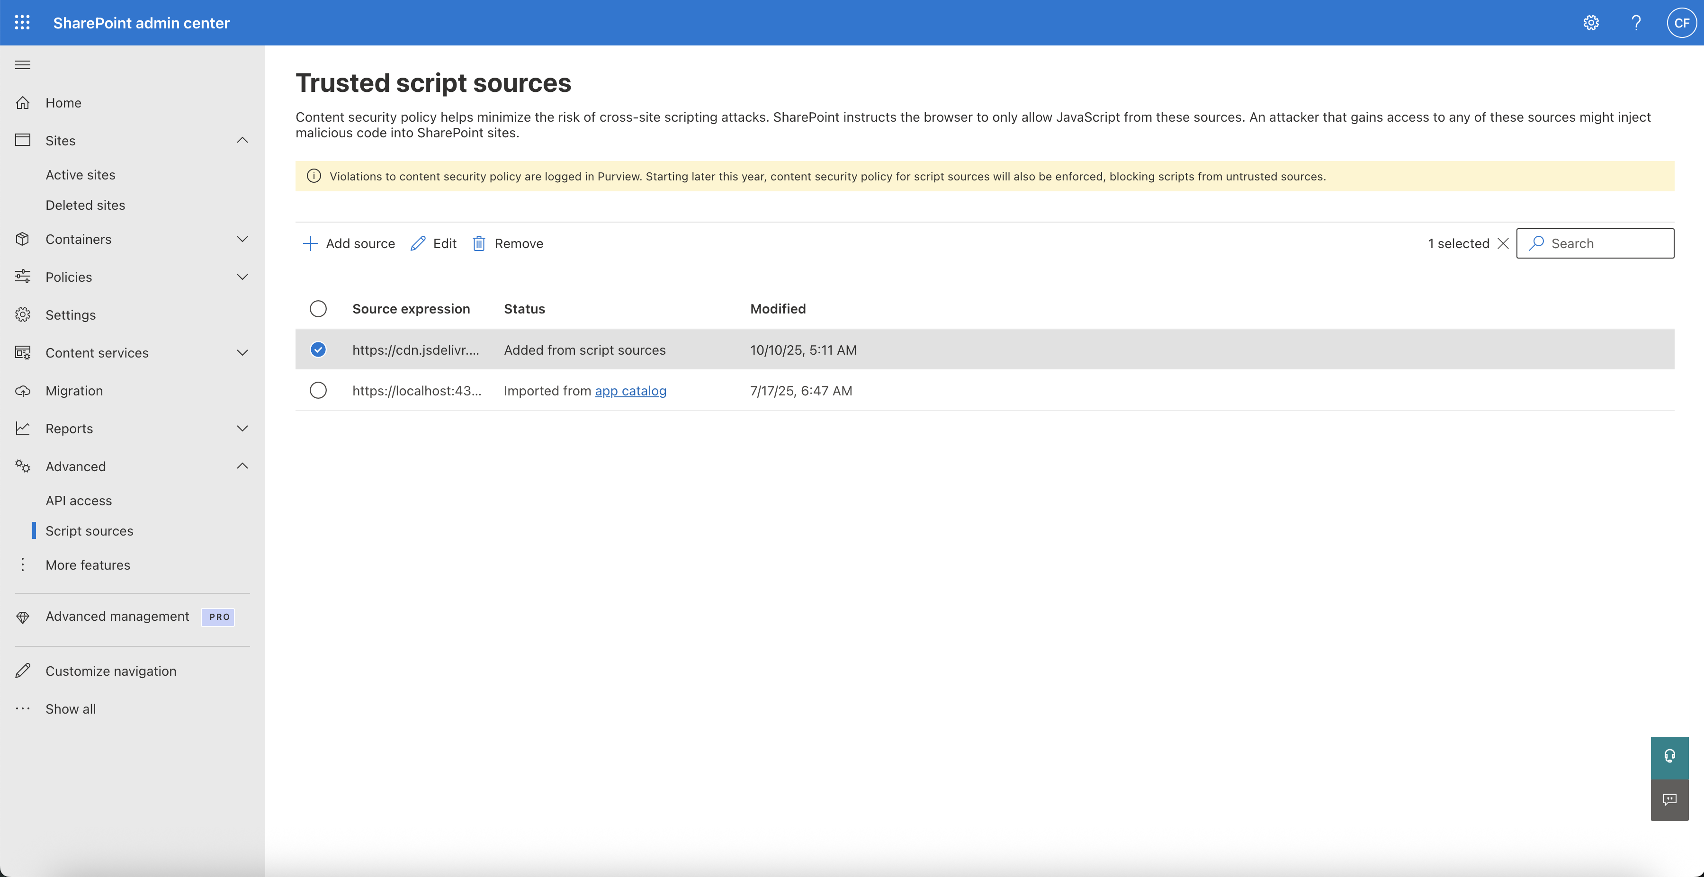
Task: Expand the Containers section chevron
Action: 243,239
